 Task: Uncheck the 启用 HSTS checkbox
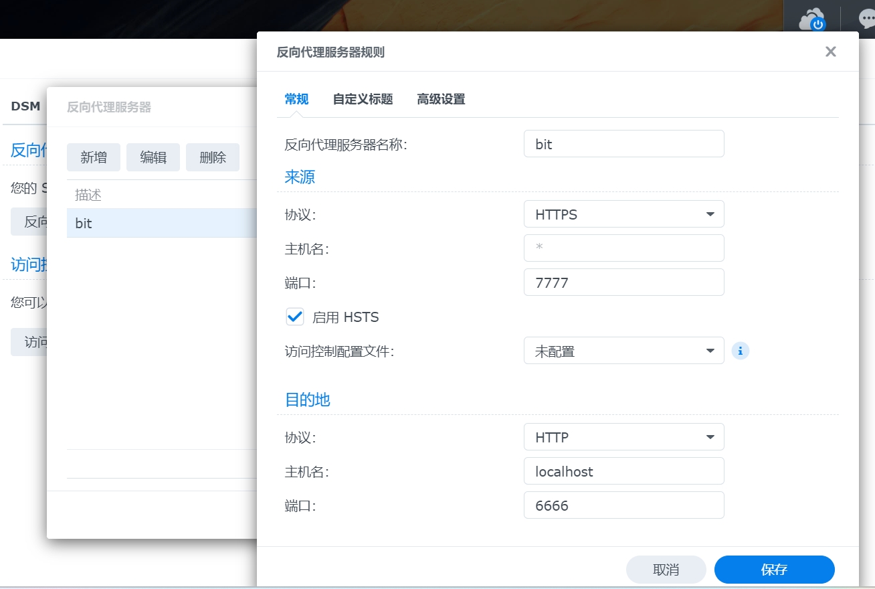point(294,317)
